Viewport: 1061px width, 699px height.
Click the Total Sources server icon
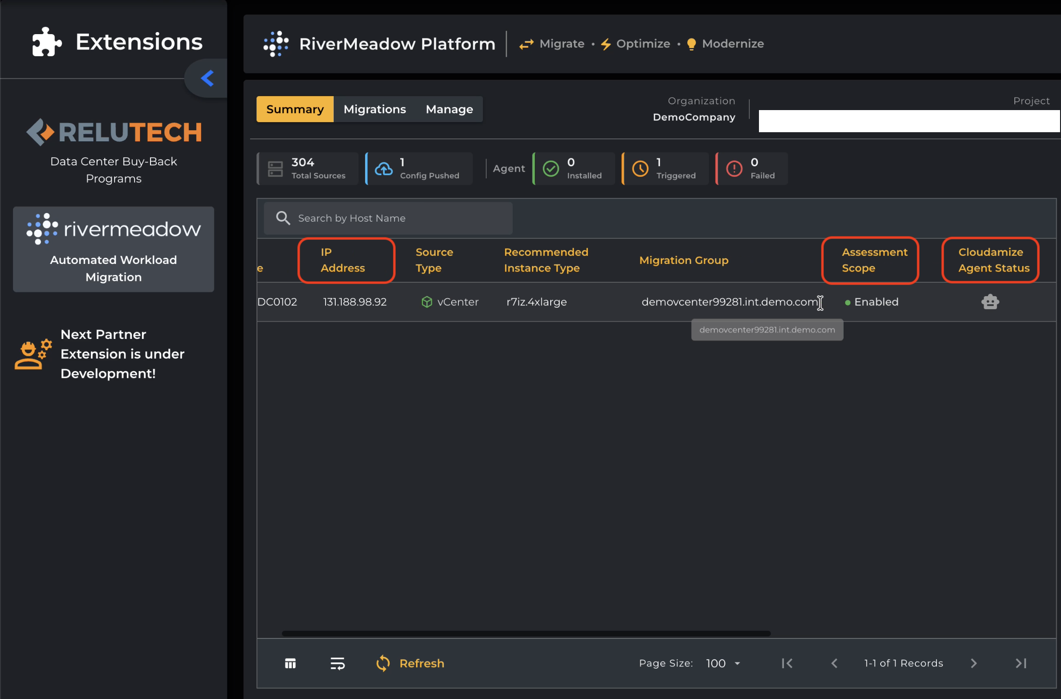coord(275,169)
